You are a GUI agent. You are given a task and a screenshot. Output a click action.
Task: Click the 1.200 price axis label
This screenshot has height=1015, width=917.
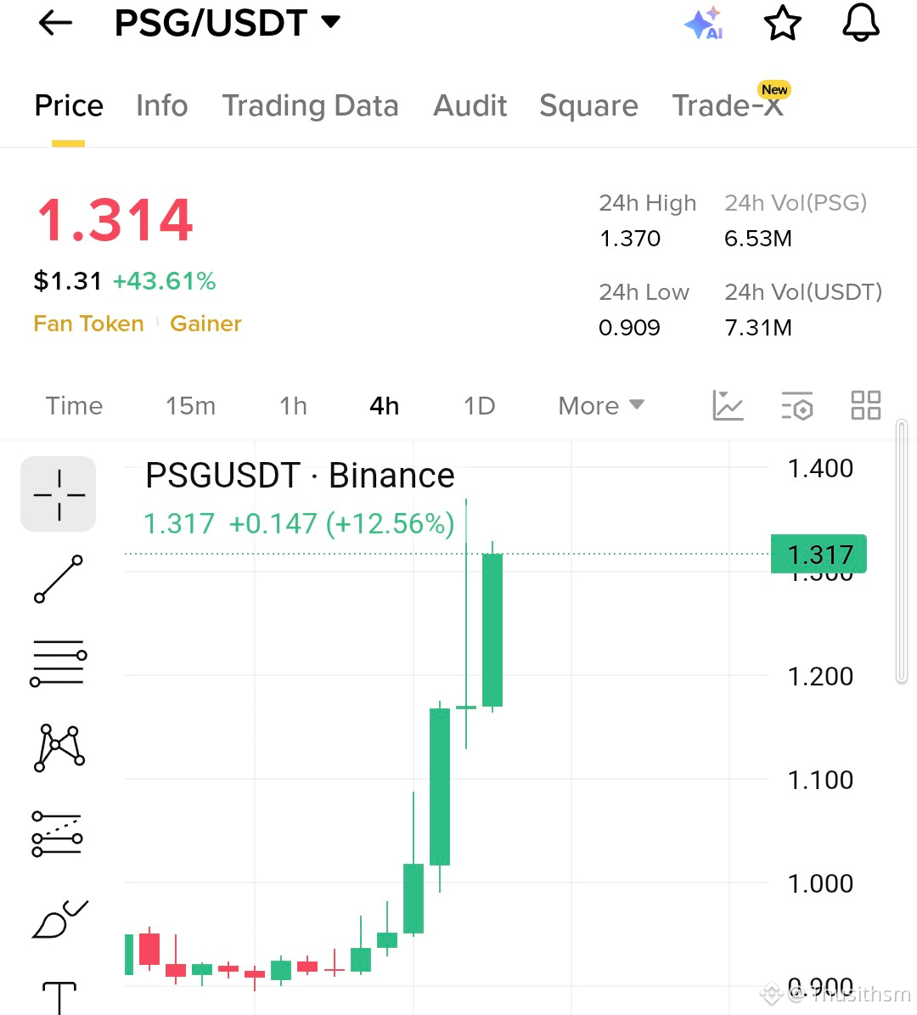click(x=820, y=676)
